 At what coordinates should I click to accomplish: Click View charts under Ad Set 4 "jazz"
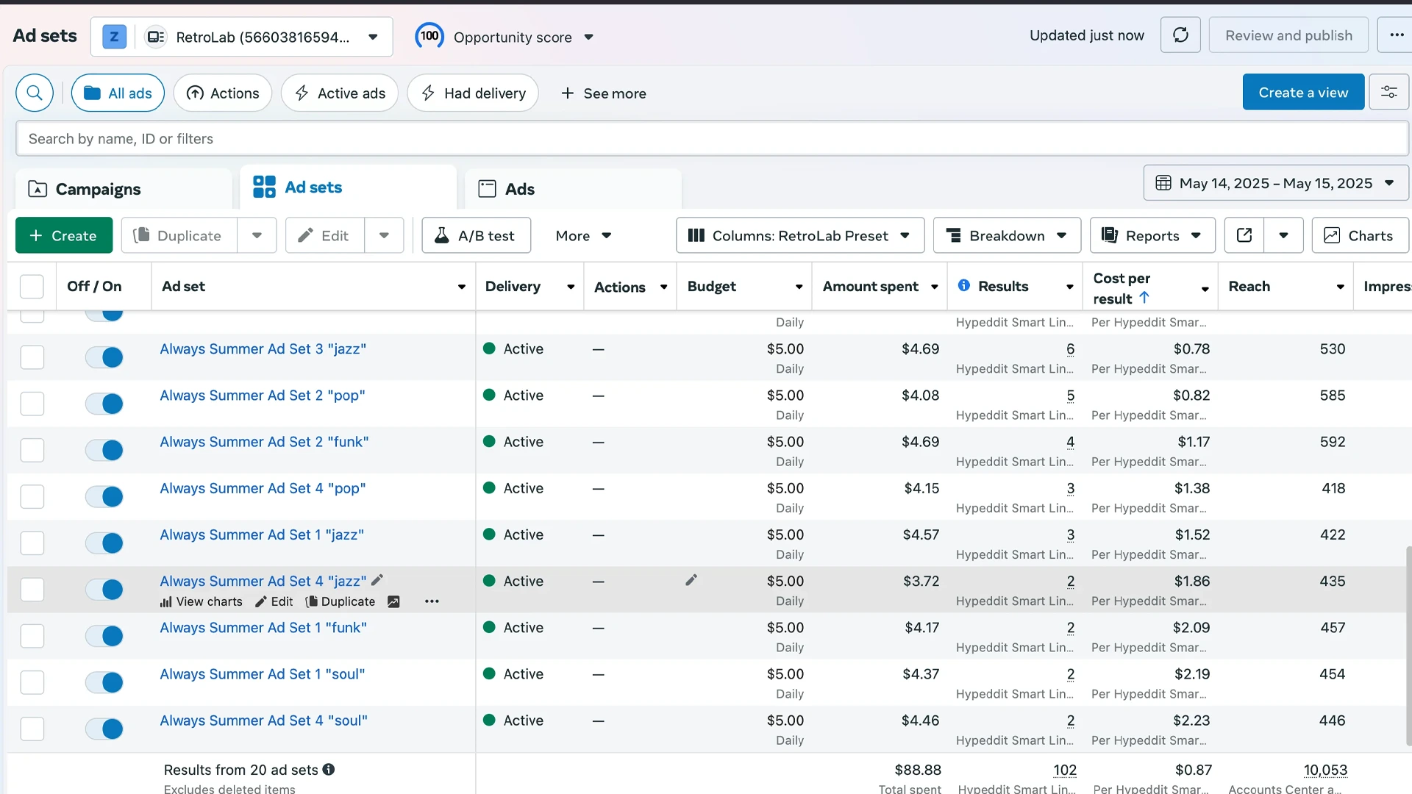click(202, 601)
